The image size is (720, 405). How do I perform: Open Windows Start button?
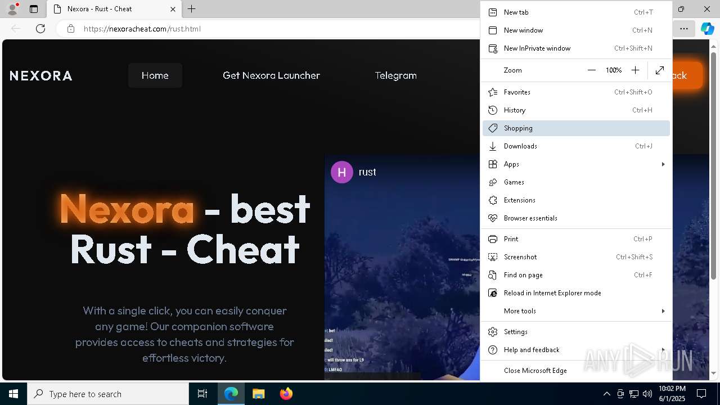[x=13, y=394]
